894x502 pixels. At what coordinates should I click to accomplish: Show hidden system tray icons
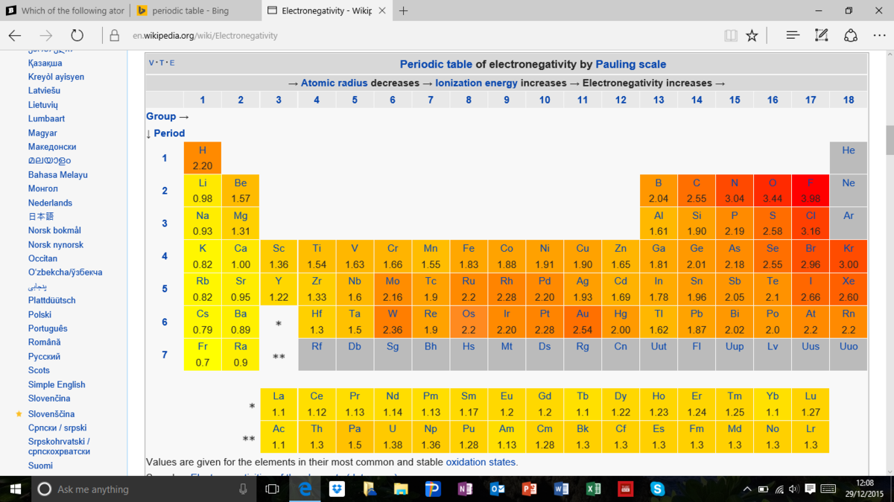tap(747, 489)
